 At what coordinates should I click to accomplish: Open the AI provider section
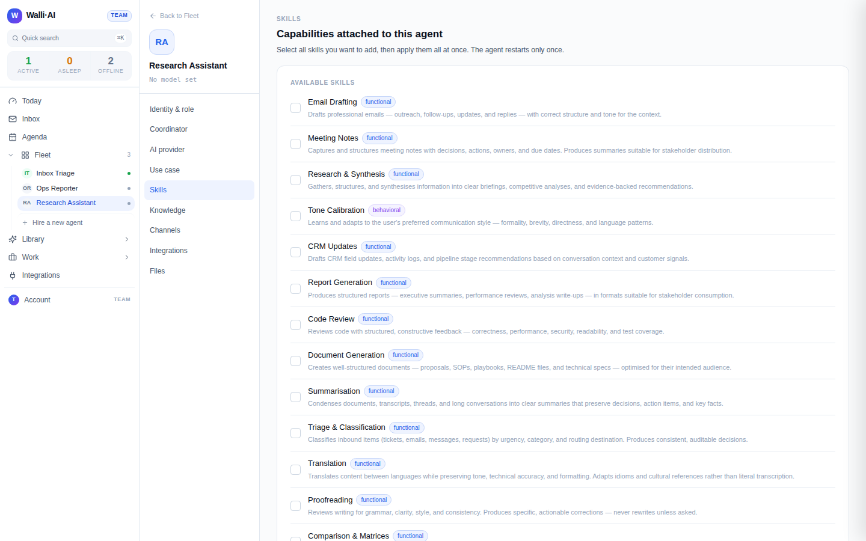(199, 150)
